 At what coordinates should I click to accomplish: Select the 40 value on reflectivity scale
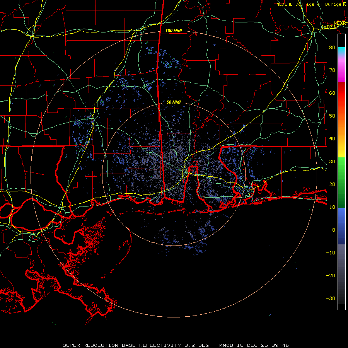click(x=332, y=139)
